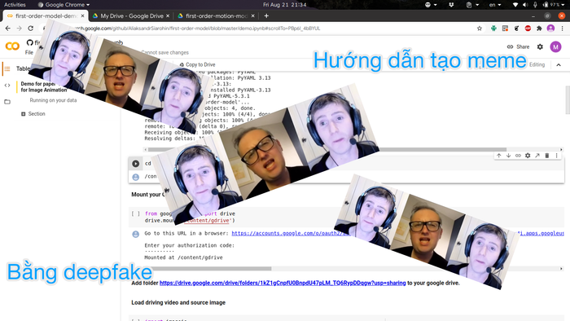The image size is (570, 321).
Task: Select 'Demo for paper' in table of contents
Action: pyautogui.click(x=44, y=87)
